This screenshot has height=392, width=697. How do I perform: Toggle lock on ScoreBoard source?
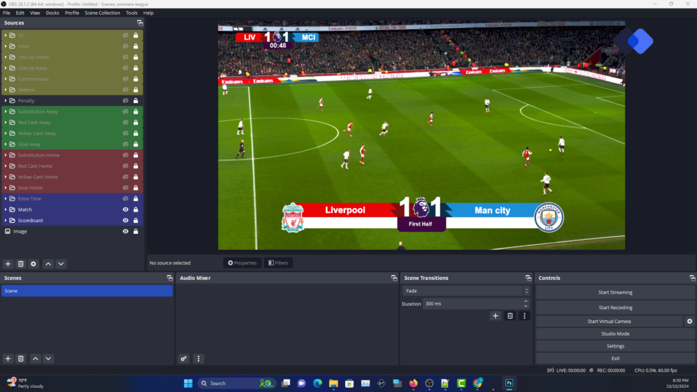point(136,220)
